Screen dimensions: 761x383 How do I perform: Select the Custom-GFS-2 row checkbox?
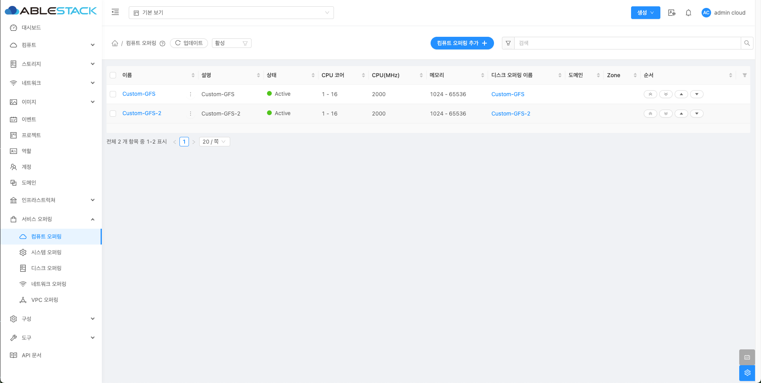coord(113,114)
